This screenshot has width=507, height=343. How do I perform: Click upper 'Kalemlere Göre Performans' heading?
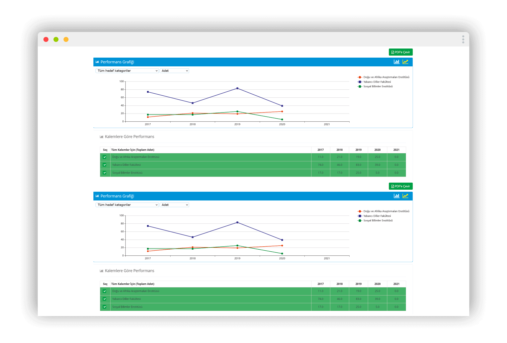pos(129,137)
